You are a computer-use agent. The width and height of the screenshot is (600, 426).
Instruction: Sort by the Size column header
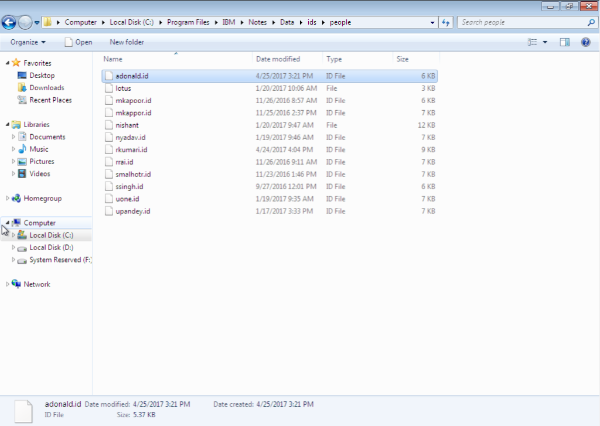tap(416, 59)
